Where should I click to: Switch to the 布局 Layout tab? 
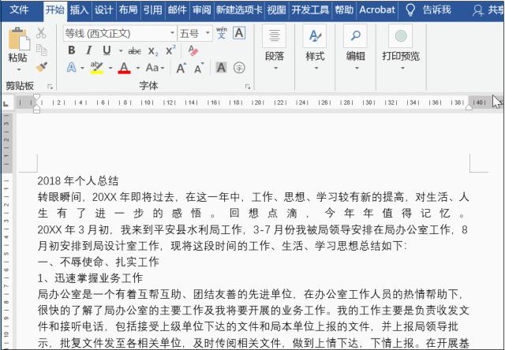[128, 9]
